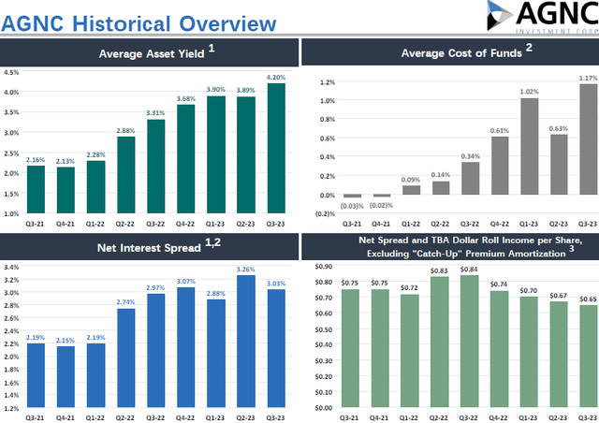Viewport: 599px width, 423px height.
Task: Click the green Q3-21 income per share bar
Action: [350, 348]
